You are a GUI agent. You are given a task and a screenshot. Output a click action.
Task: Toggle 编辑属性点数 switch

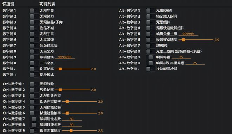[x=34, y=119]
